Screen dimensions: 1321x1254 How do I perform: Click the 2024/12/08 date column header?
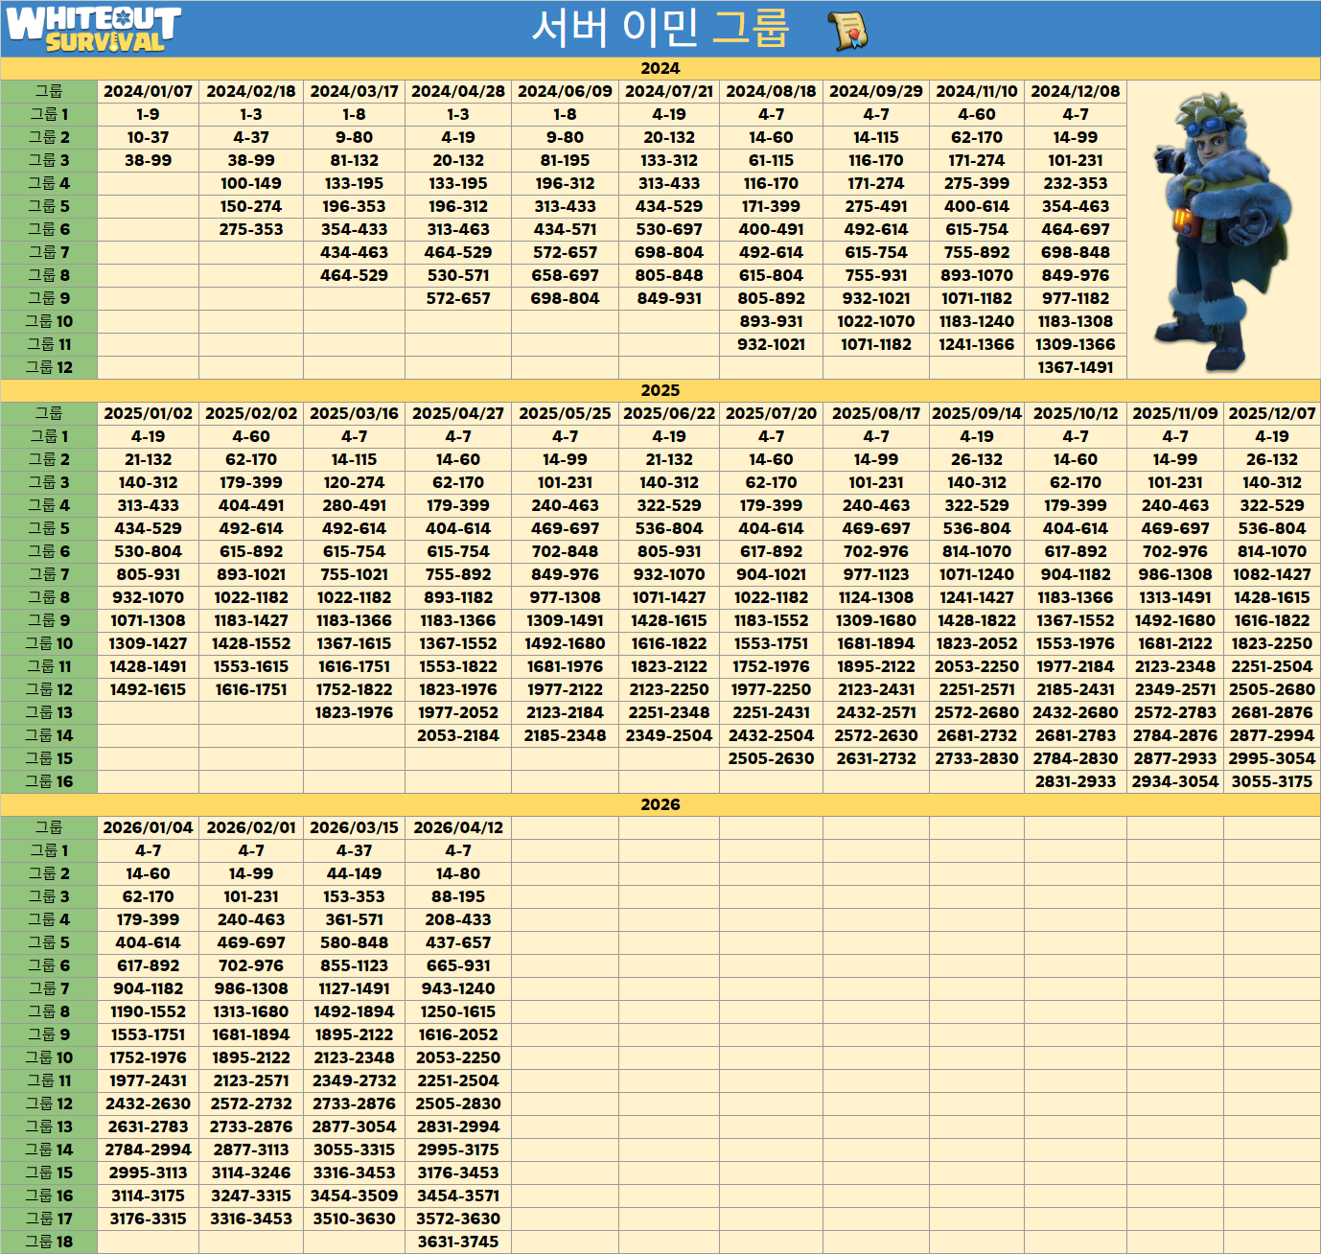[x=1075, y=91]
